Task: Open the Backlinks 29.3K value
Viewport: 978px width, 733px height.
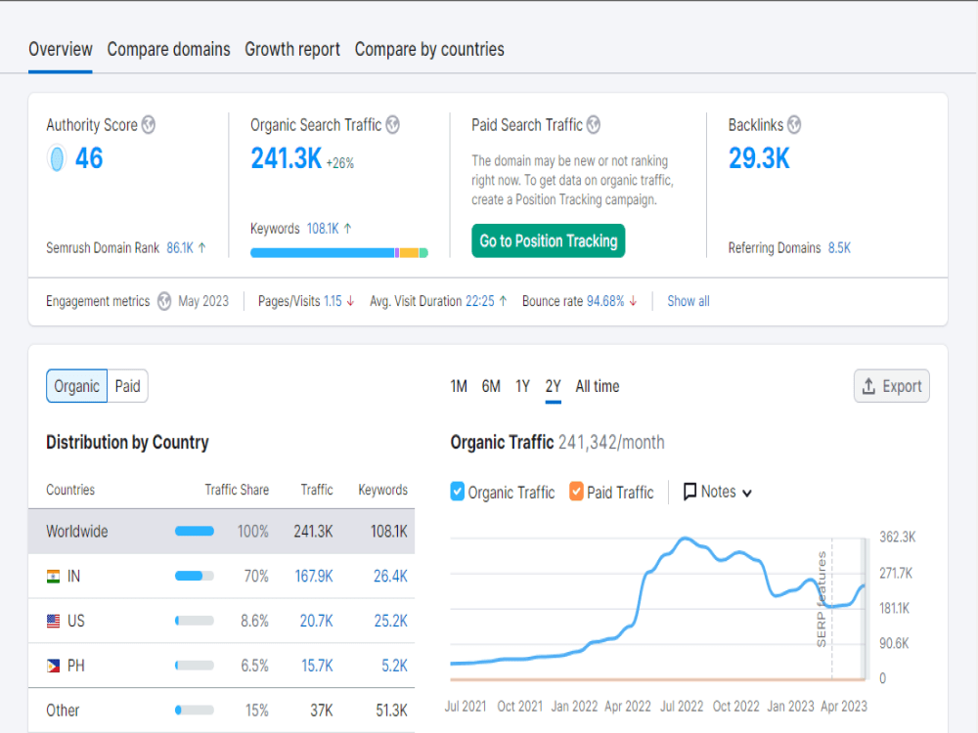Action: click(x=759, y=158)
